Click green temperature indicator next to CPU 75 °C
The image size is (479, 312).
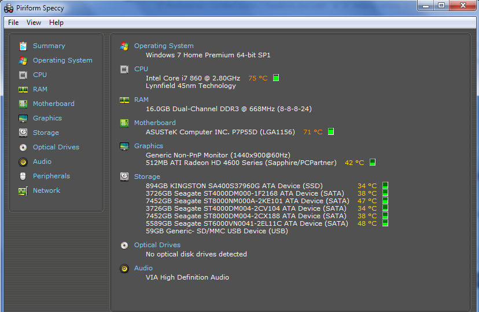(x=276, y=78)
